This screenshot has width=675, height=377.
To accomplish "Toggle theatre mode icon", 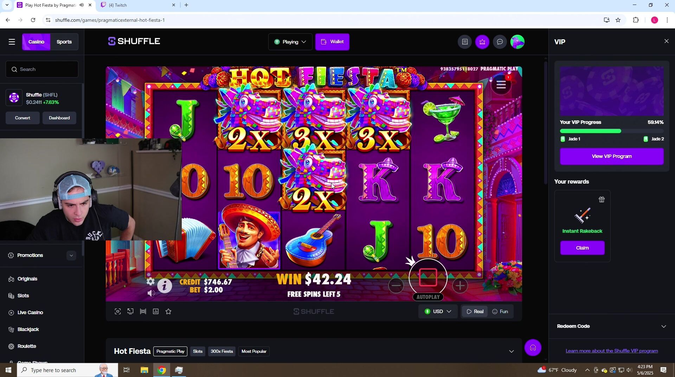I will tap(143, 311).
